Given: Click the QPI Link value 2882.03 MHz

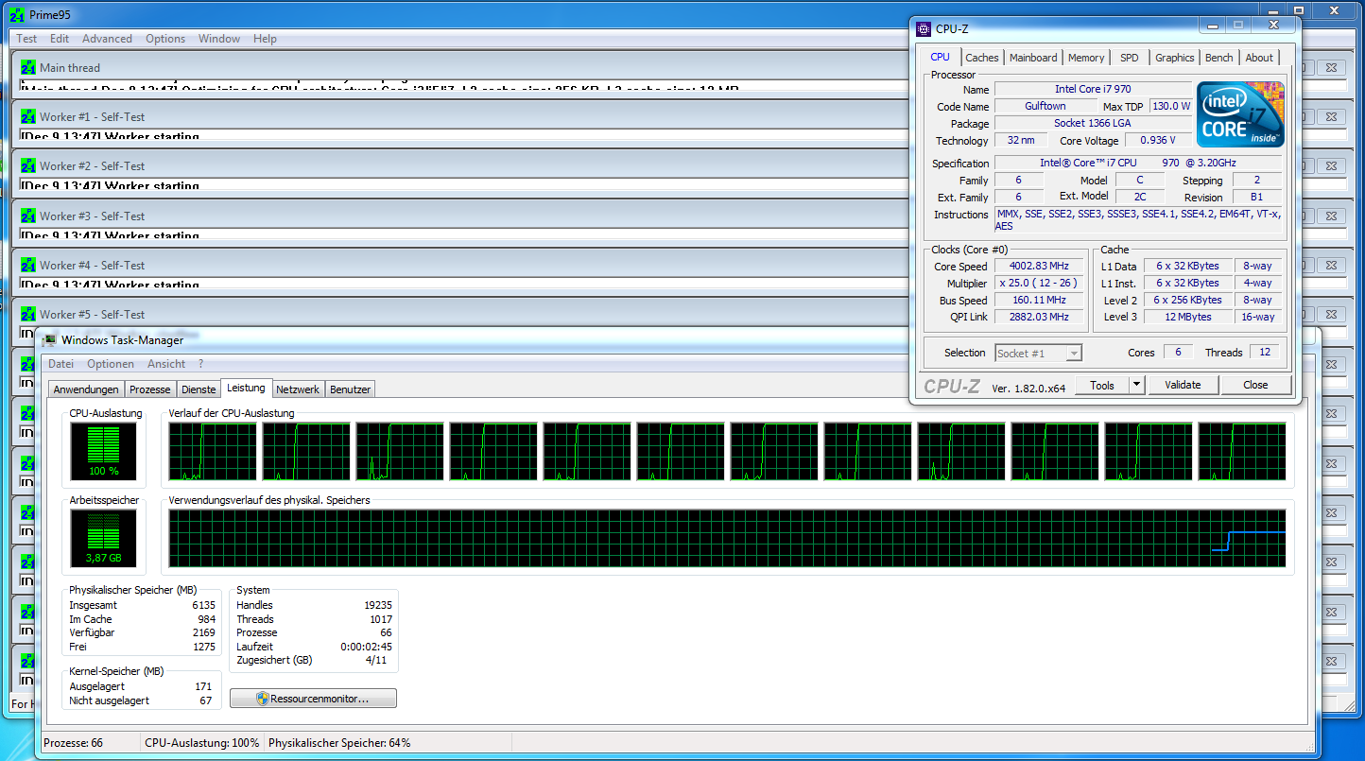Looking at the screenshot, I should pyautogui.click(x=1039, y=318).
